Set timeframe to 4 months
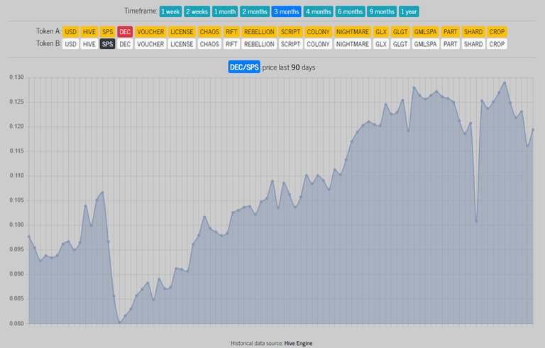This screenshot has width=545, height=348. coord(319,11)
